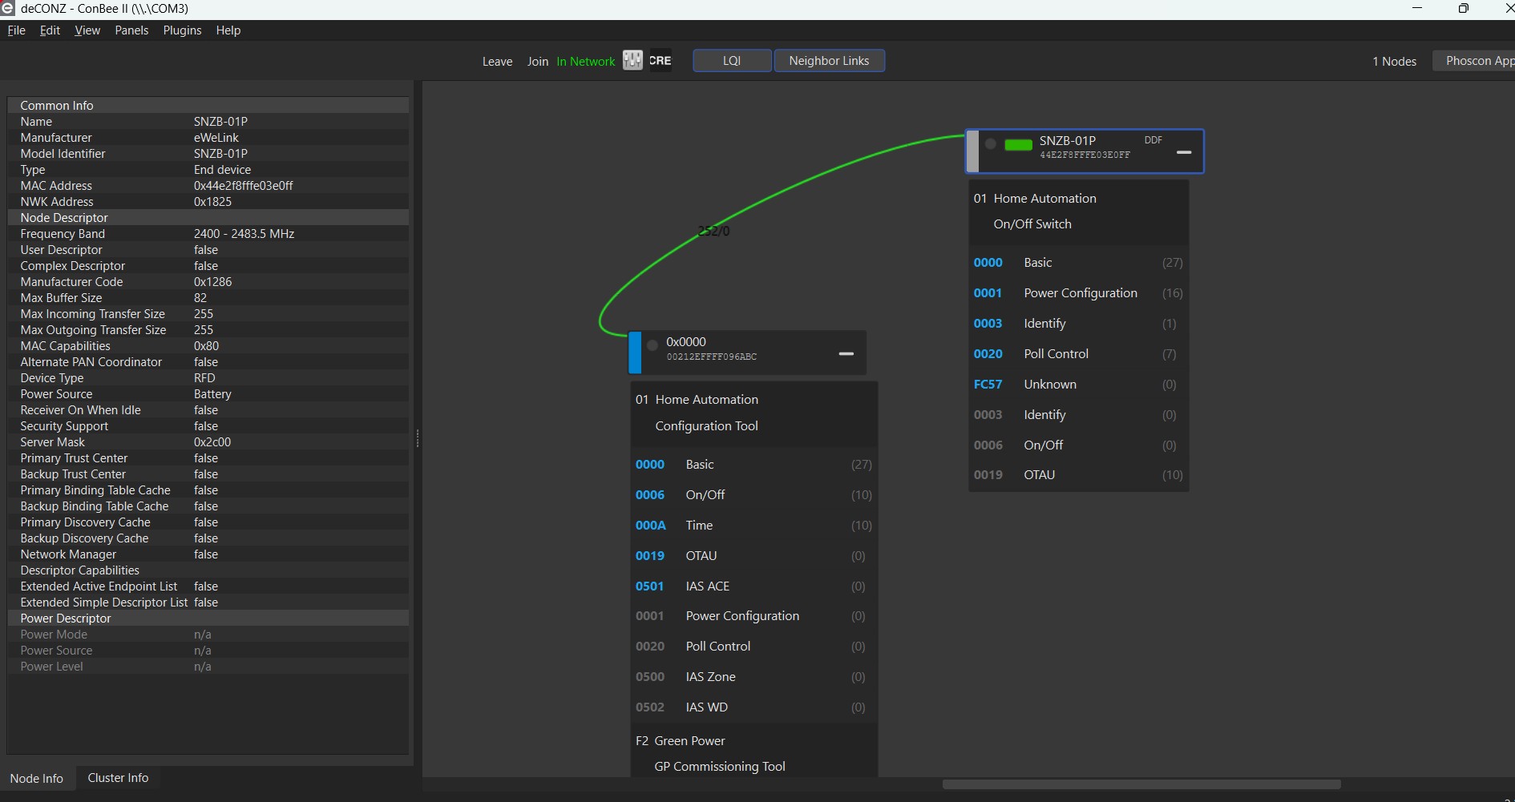Toggle the LQI display button

tap(732, 61)
